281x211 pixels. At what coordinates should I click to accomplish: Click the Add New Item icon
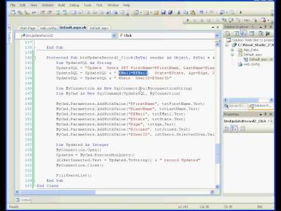(x=146, y=12)
